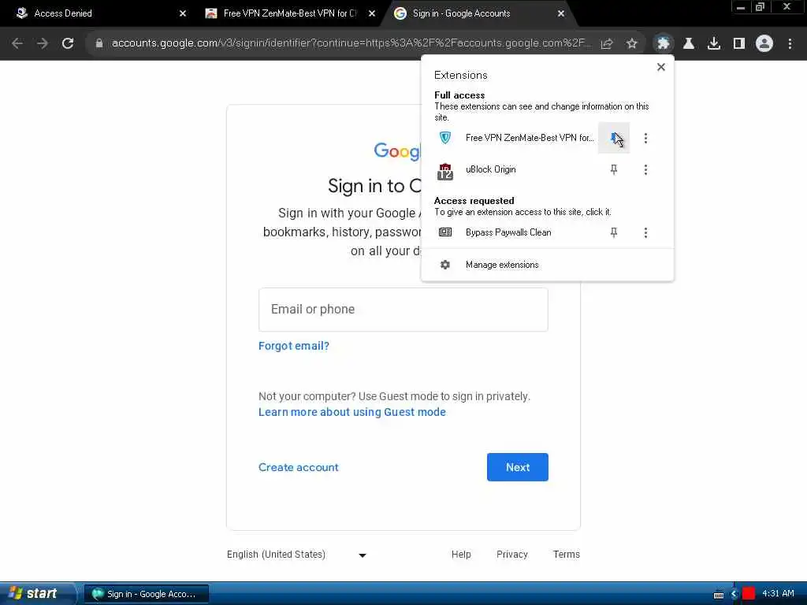Image resolution: width=807 pixels, height=605 pixels.
Task: Click the share page icon in address bar
Action: point(607,44)
